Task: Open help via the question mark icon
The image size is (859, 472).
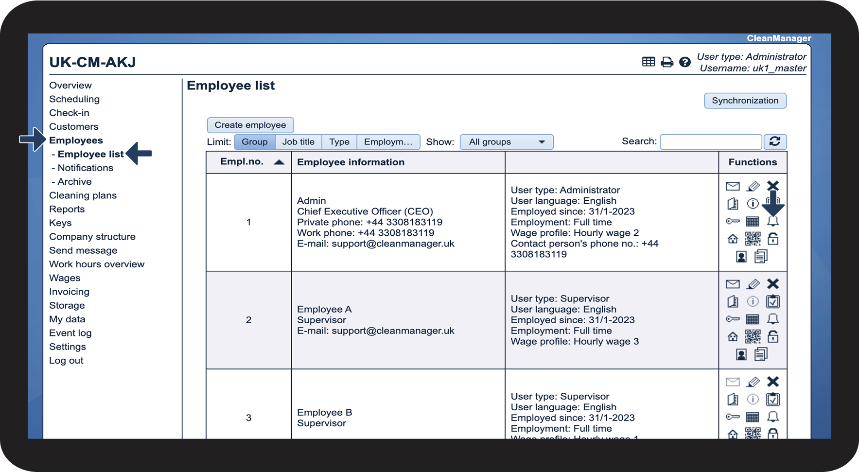Action: click(x=684, y=62)
